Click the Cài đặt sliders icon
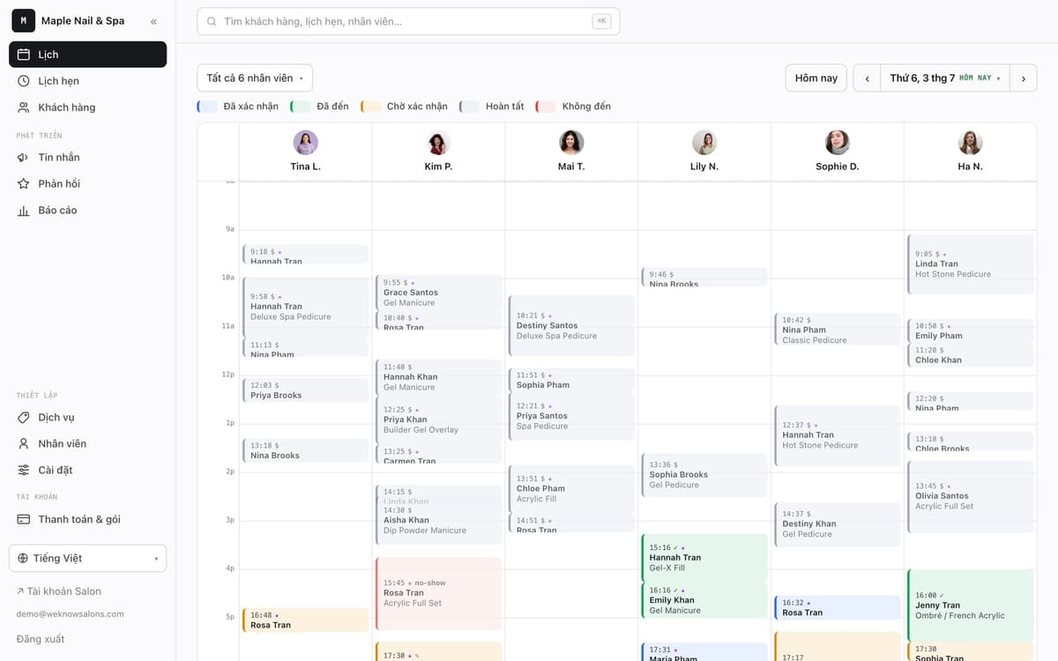 [24, 471]
